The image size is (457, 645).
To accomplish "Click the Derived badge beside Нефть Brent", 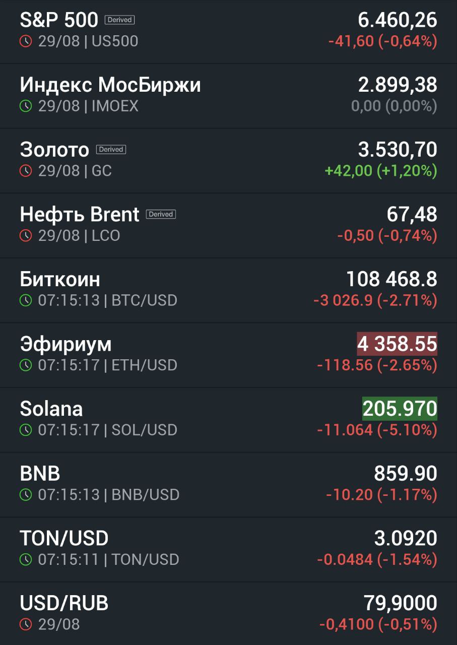I will tap(161, 214).
